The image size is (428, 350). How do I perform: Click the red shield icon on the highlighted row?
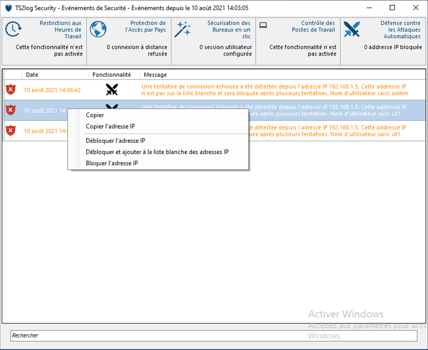click(11, 110)
